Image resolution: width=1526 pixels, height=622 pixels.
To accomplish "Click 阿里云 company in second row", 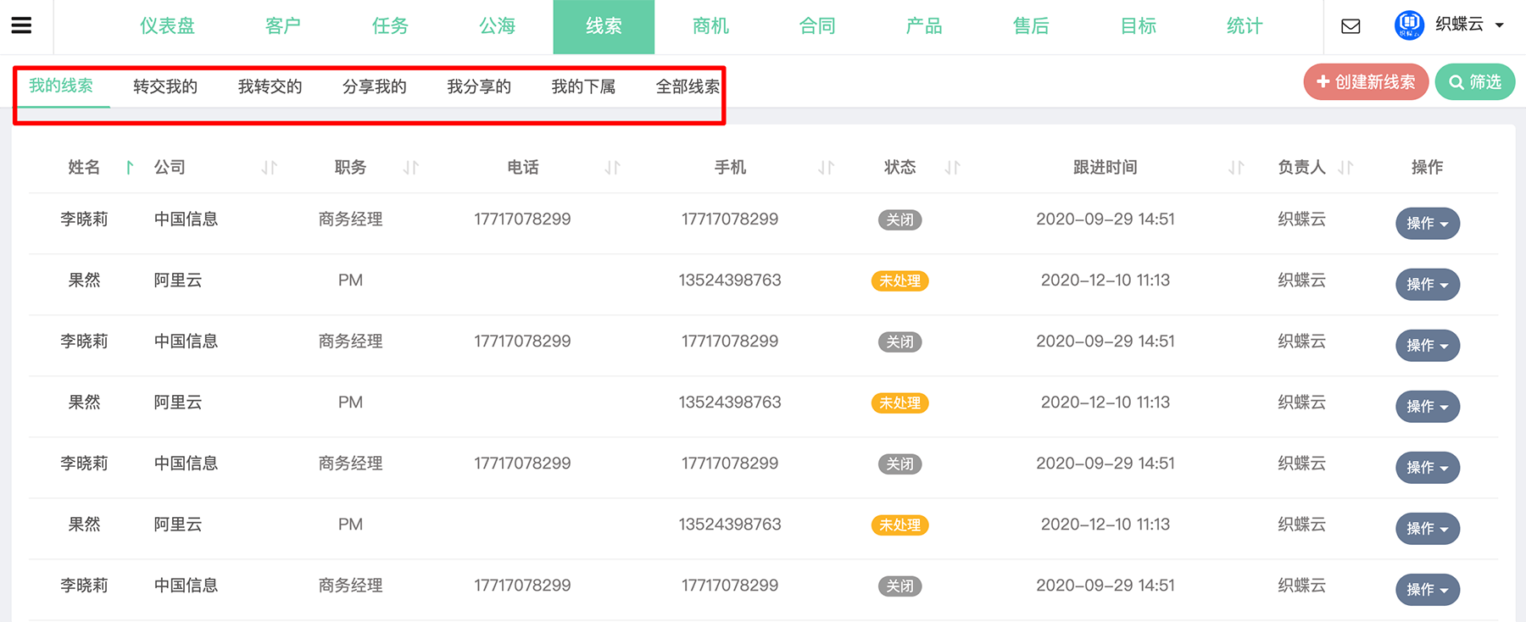I will 178,280.
